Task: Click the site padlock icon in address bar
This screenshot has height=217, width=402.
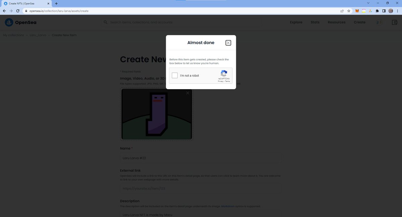Action: pos(25,11)
